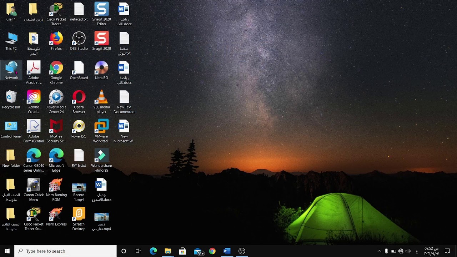Select JRiver Media Center 24 icon

coord(56,102)
